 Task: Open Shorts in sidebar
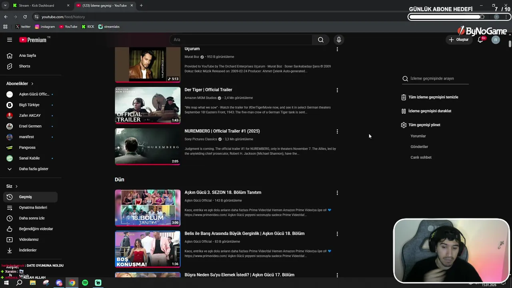(x=31, y=66)
